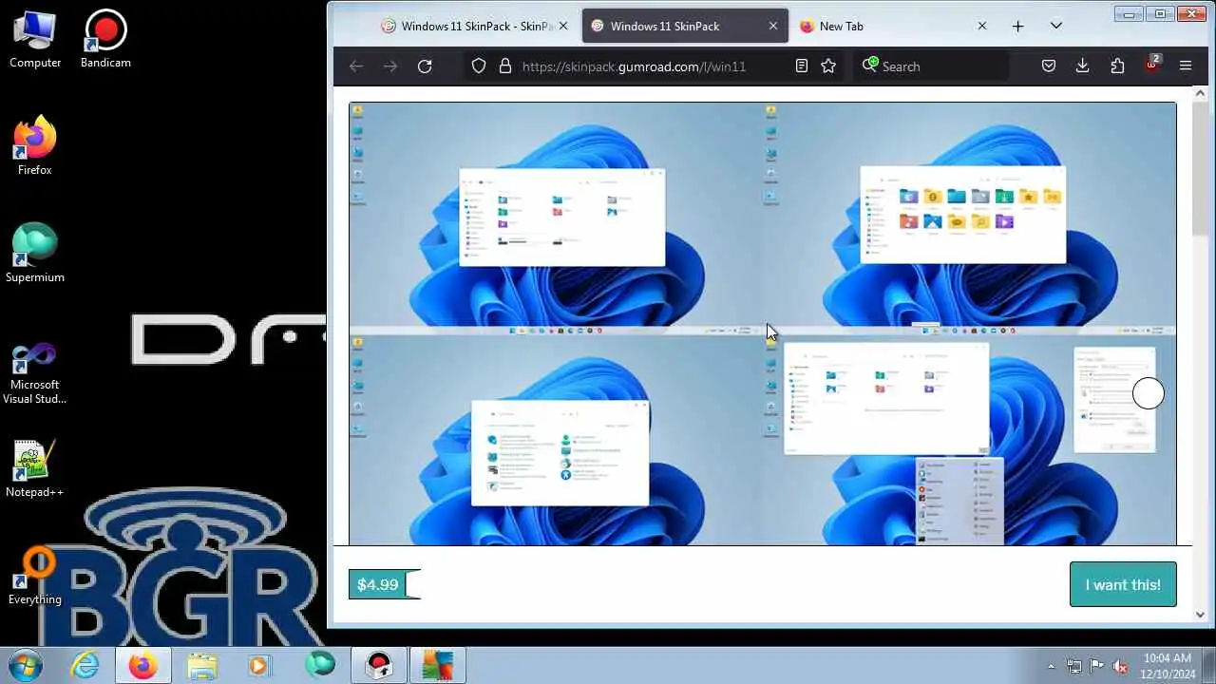Bookmark this page with the star icon
The image size is (1216, 684).
(828, 66)
